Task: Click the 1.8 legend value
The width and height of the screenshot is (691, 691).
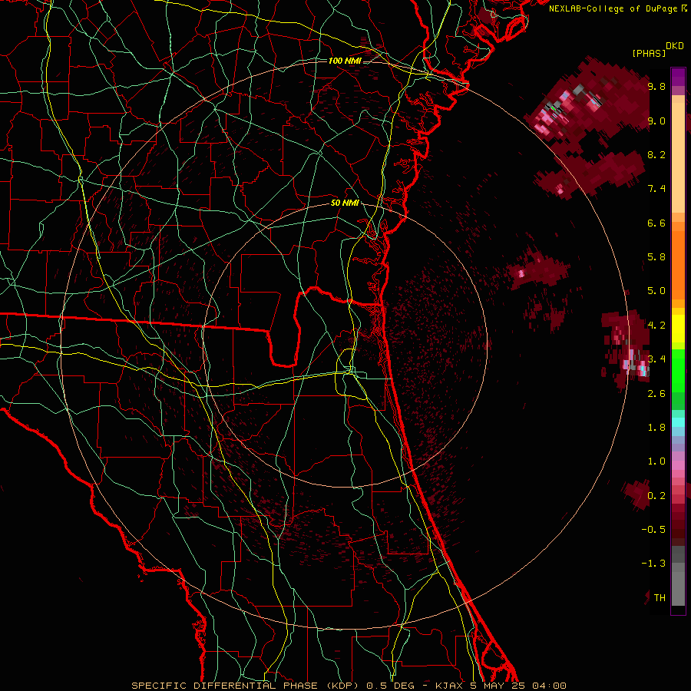Action: 656,428
